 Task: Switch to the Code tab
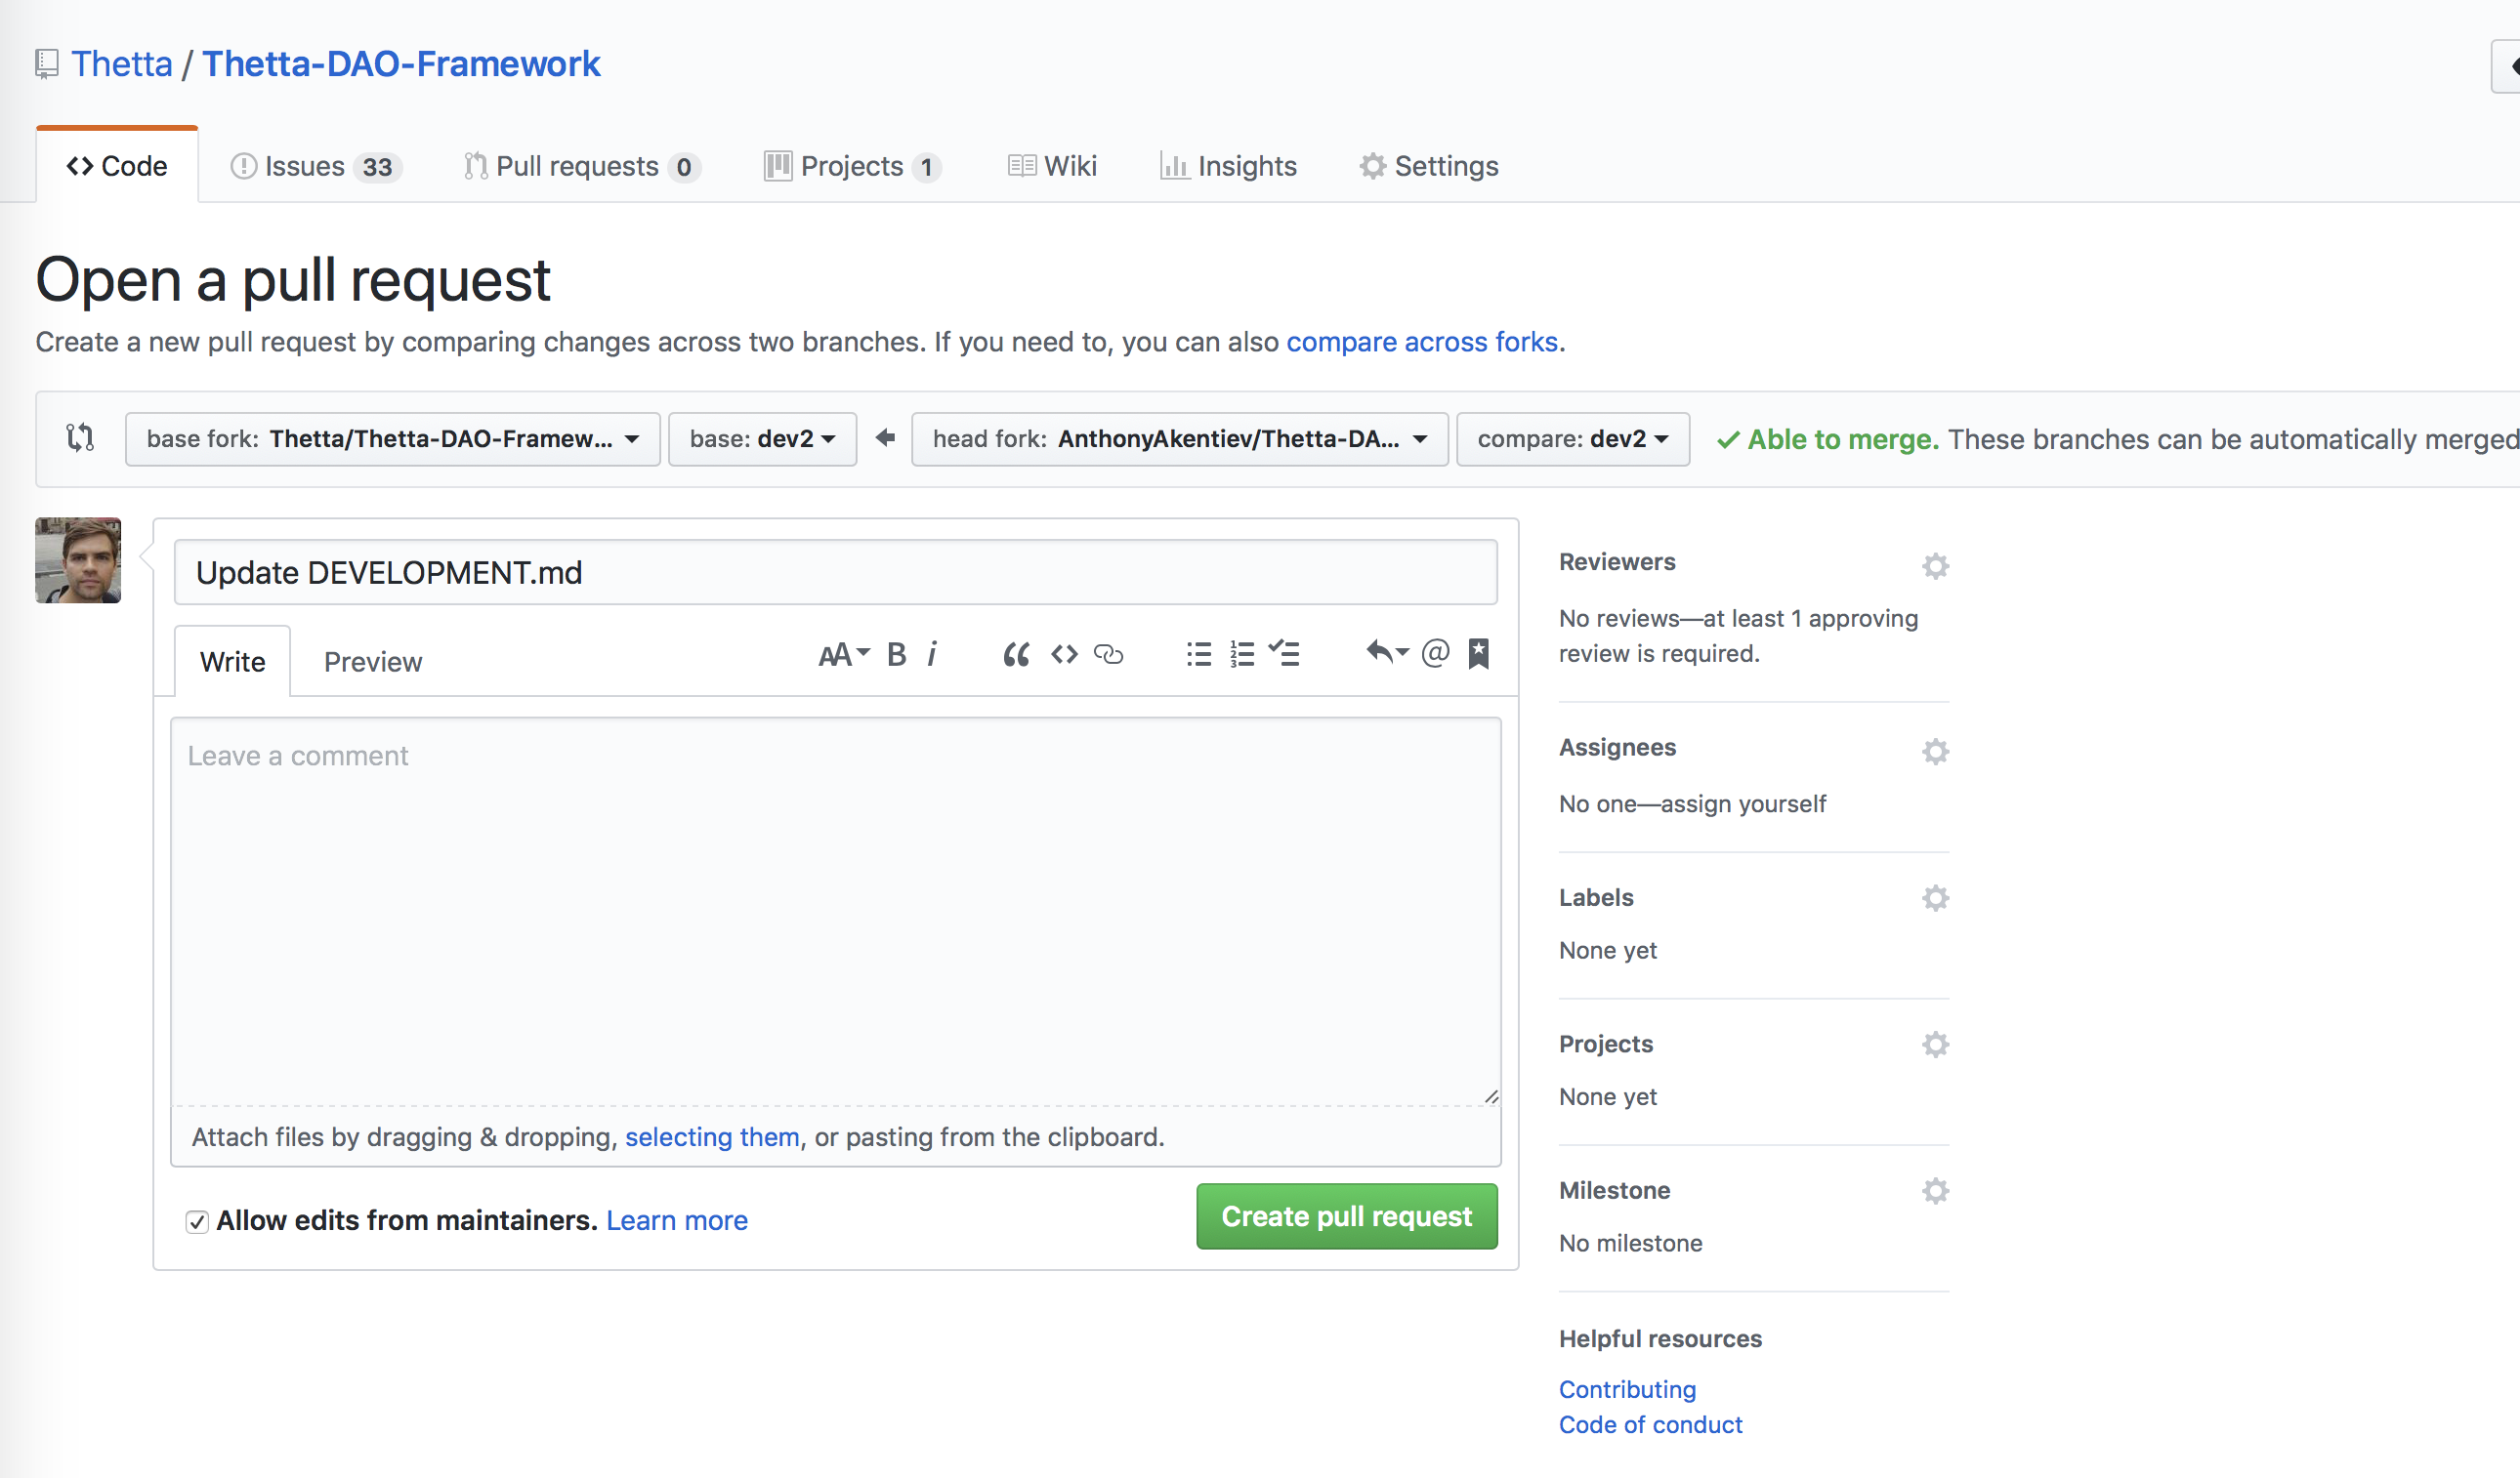tap(117, 166)
